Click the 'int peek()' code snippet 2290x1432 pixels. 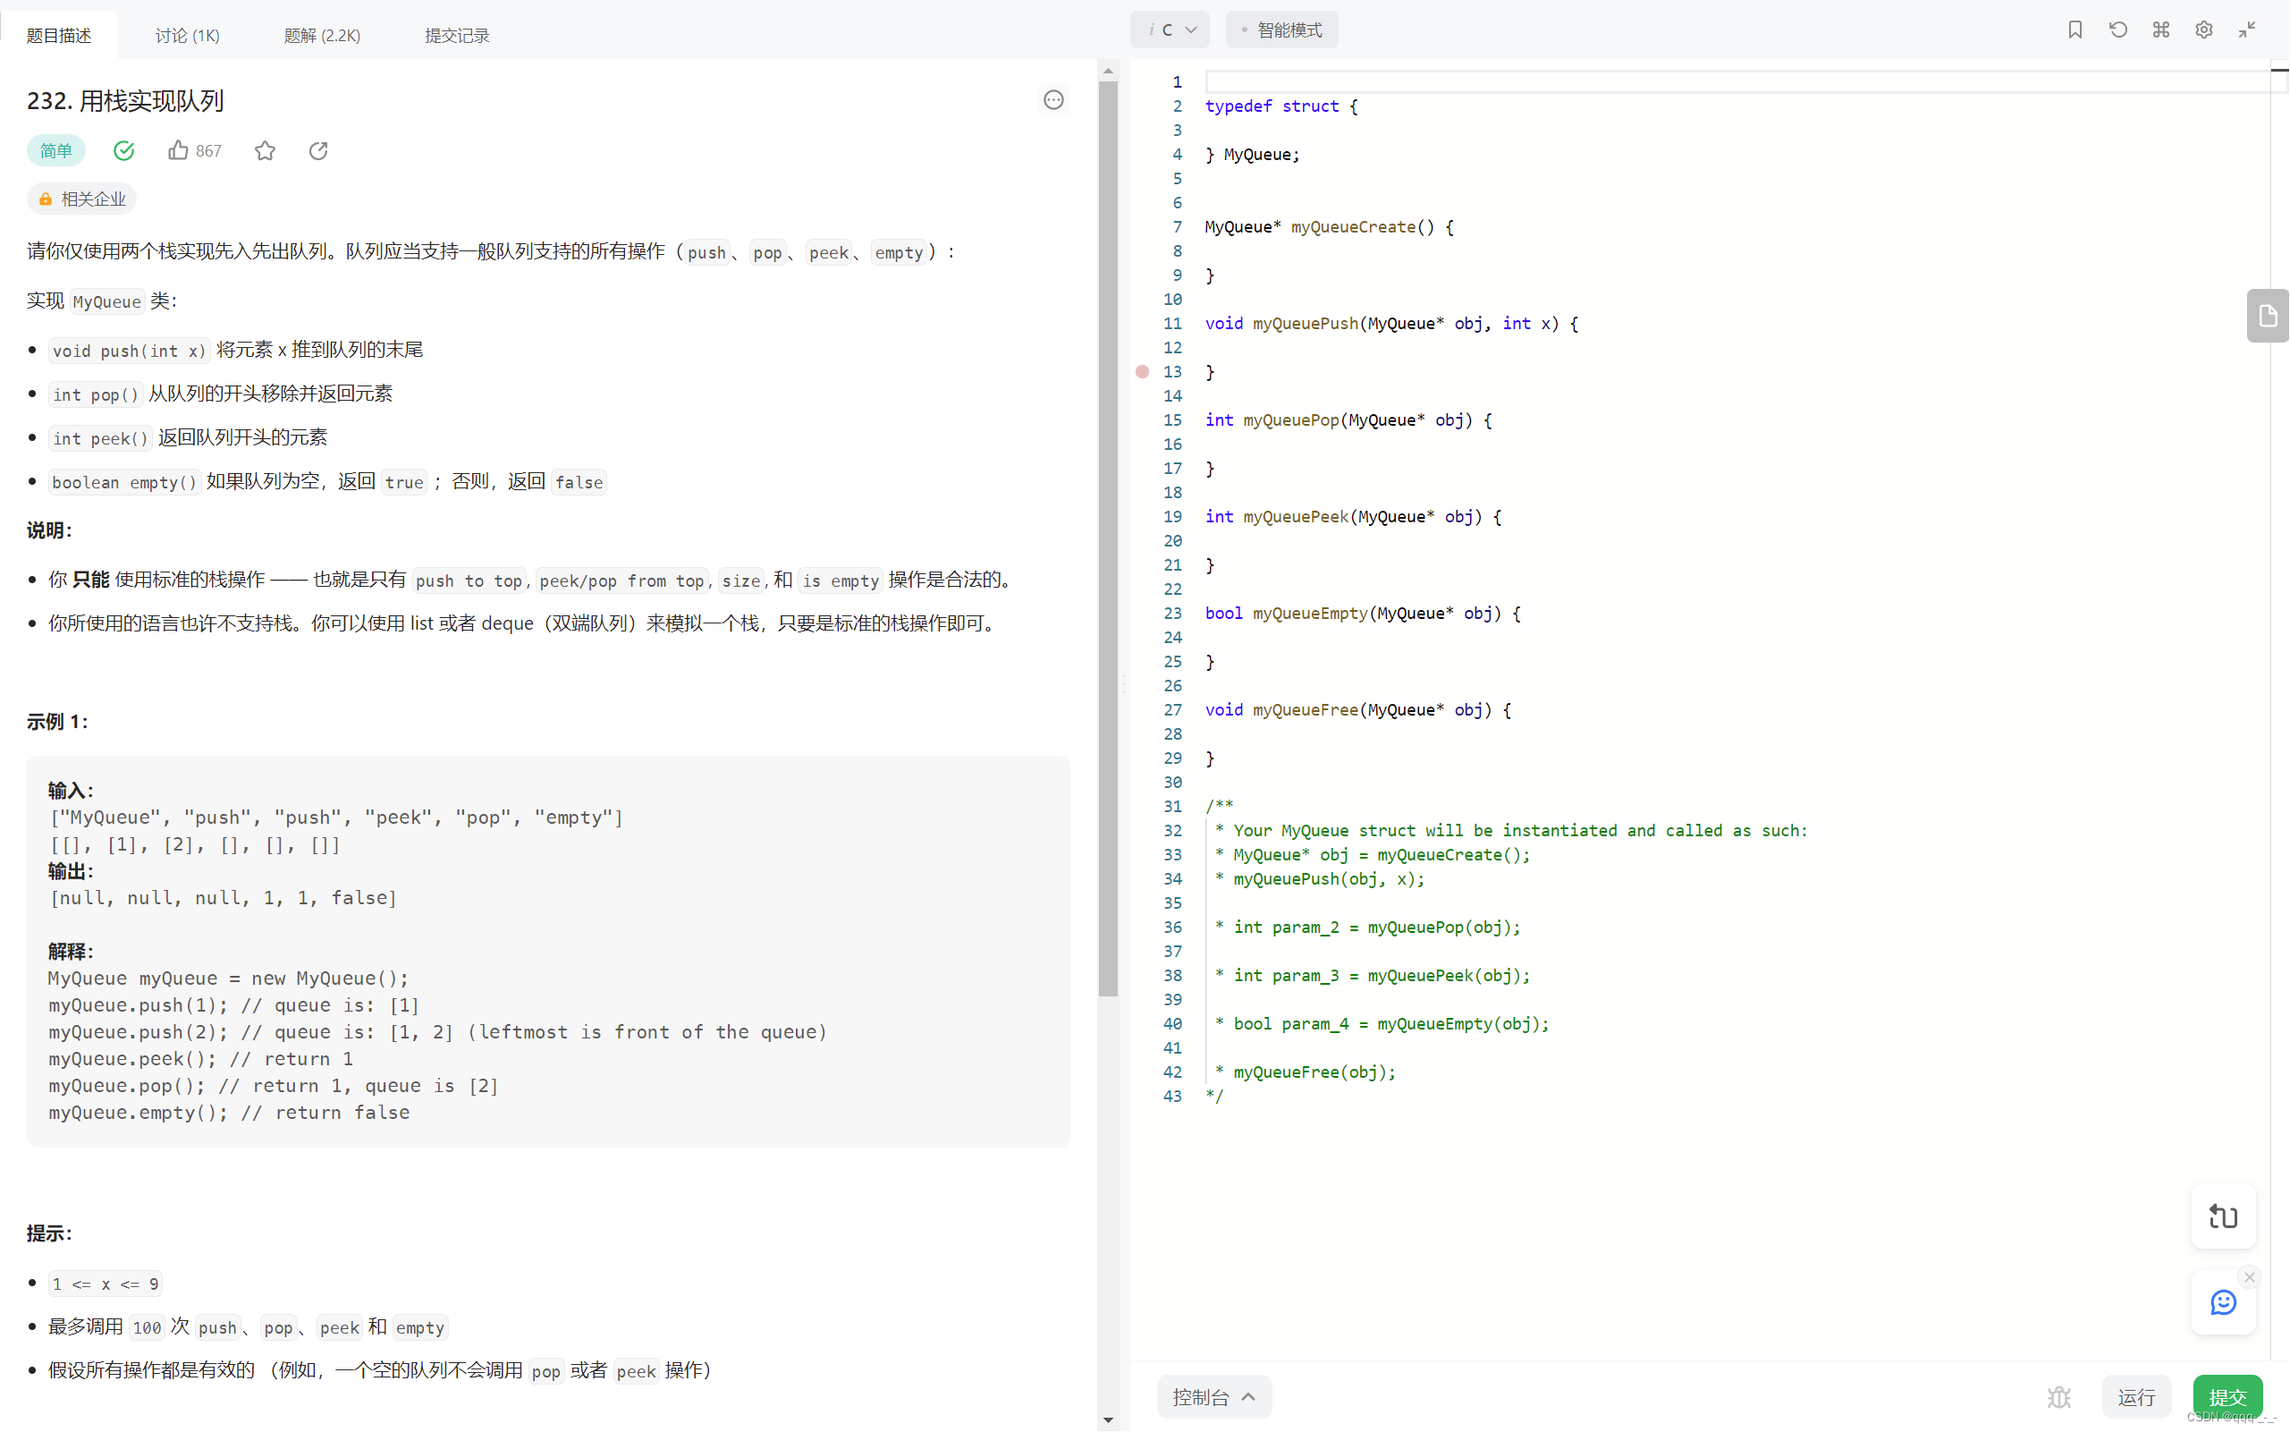tap(100, 437)
